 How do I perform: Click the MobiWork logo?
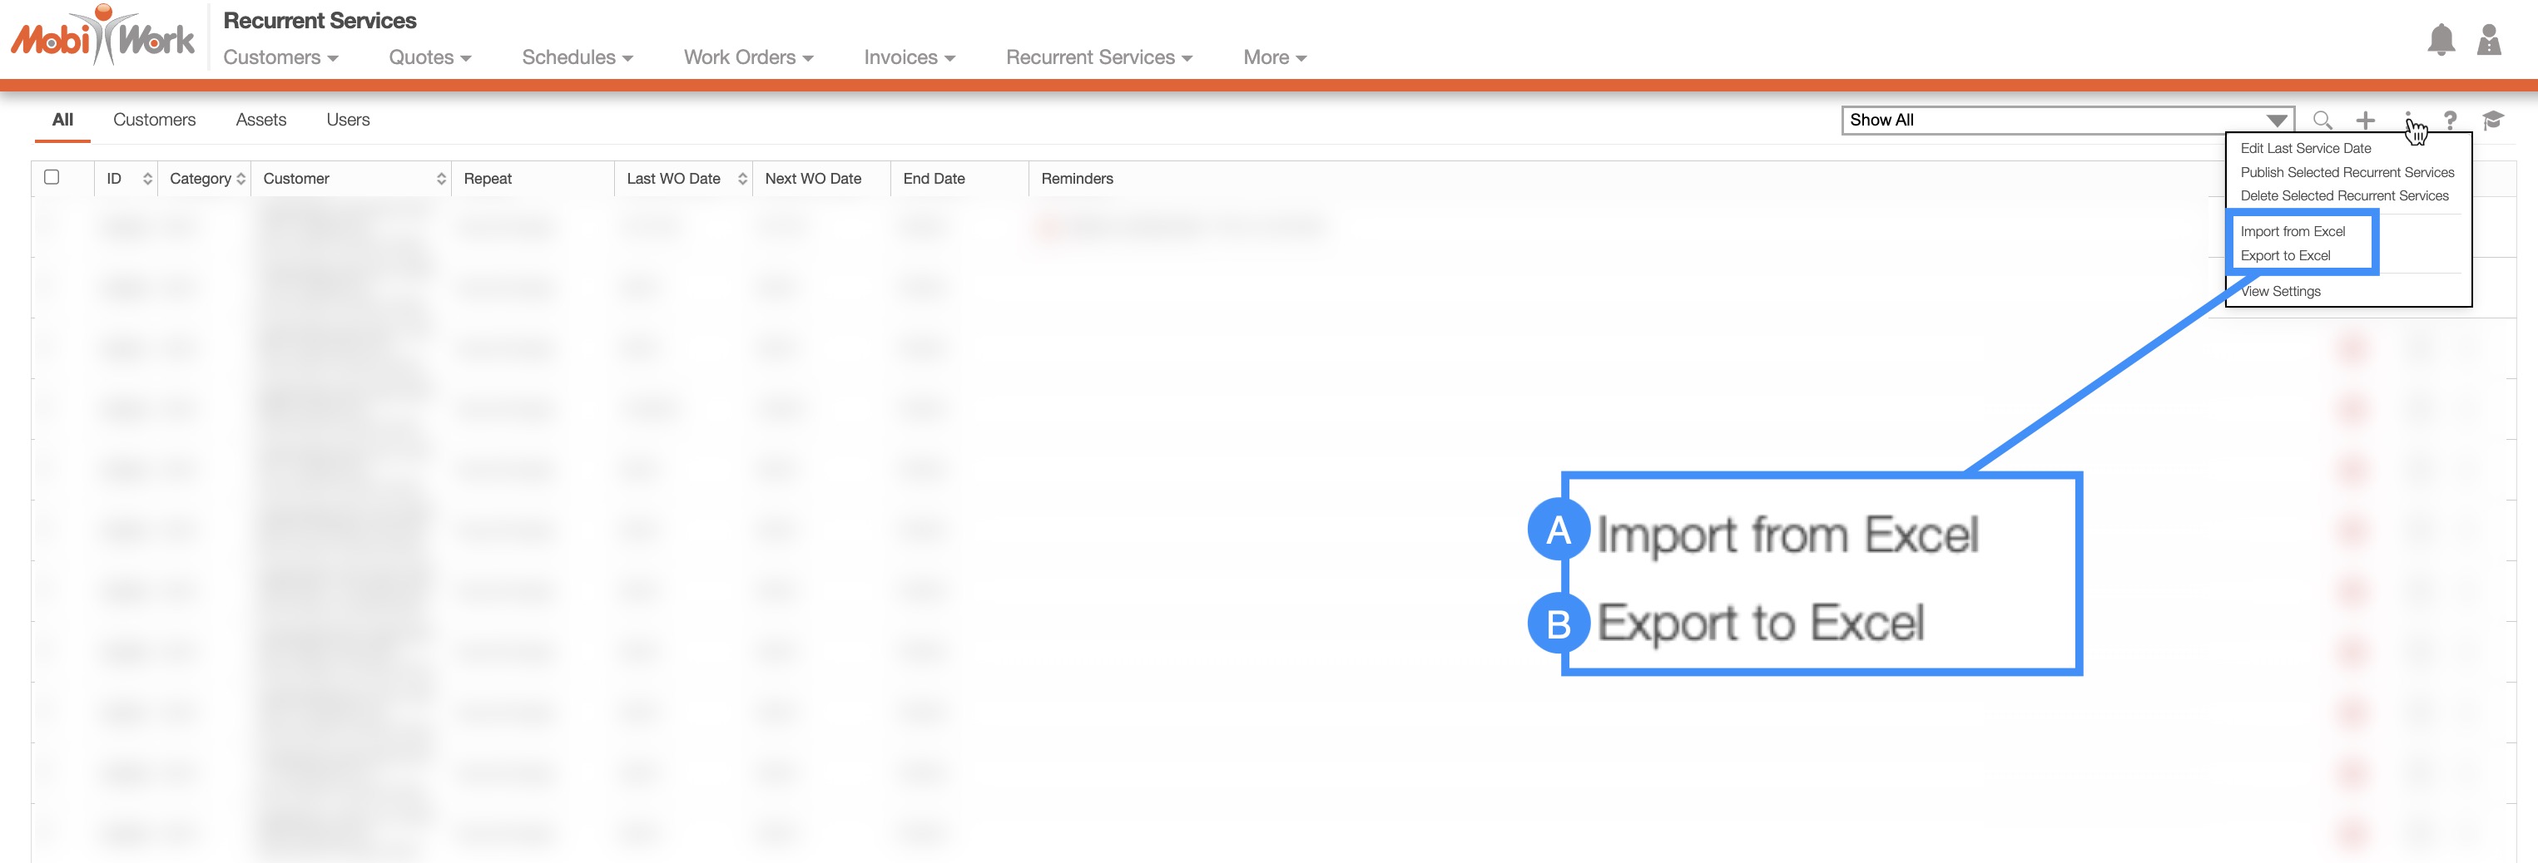pos(102,37)
